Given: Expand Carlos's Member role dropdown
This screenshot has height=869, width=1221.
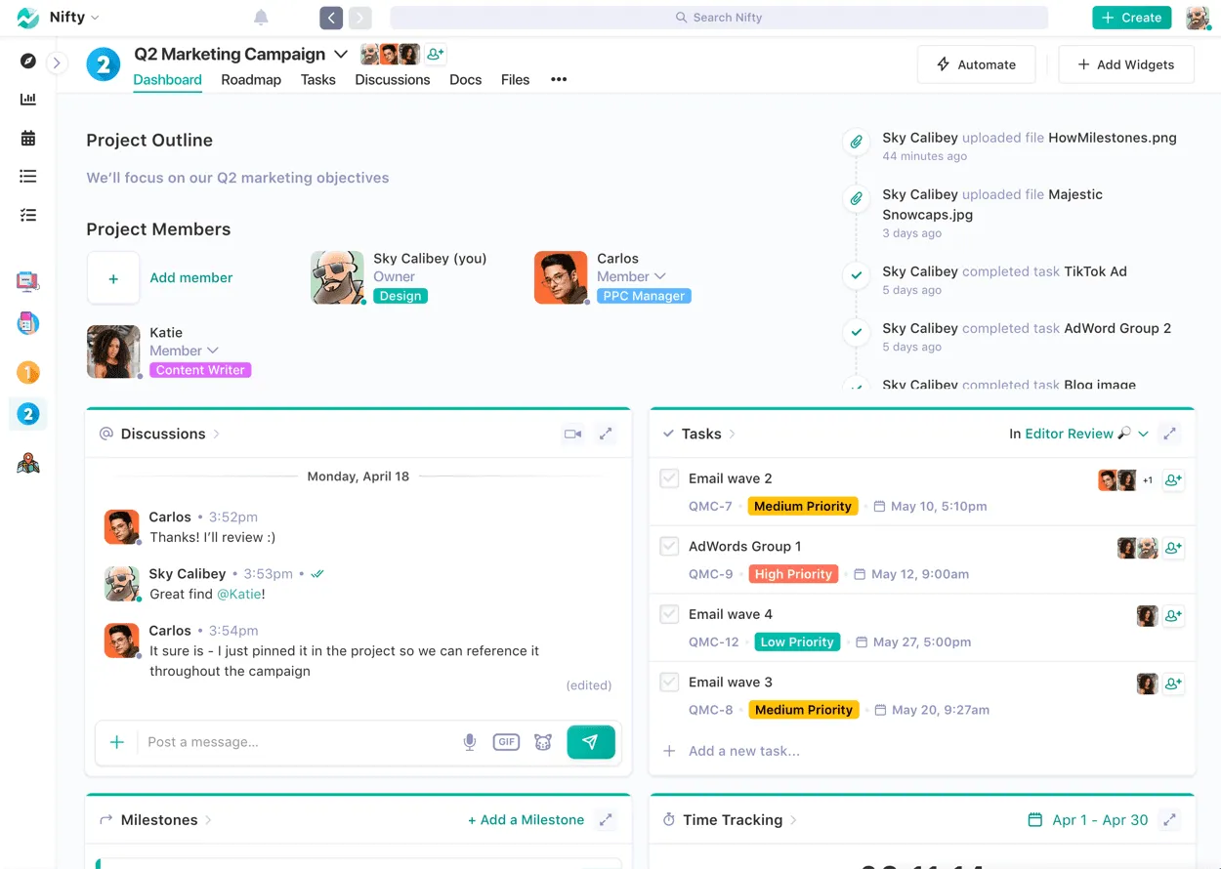Looking at the screenshot, I should click(660, 276).
